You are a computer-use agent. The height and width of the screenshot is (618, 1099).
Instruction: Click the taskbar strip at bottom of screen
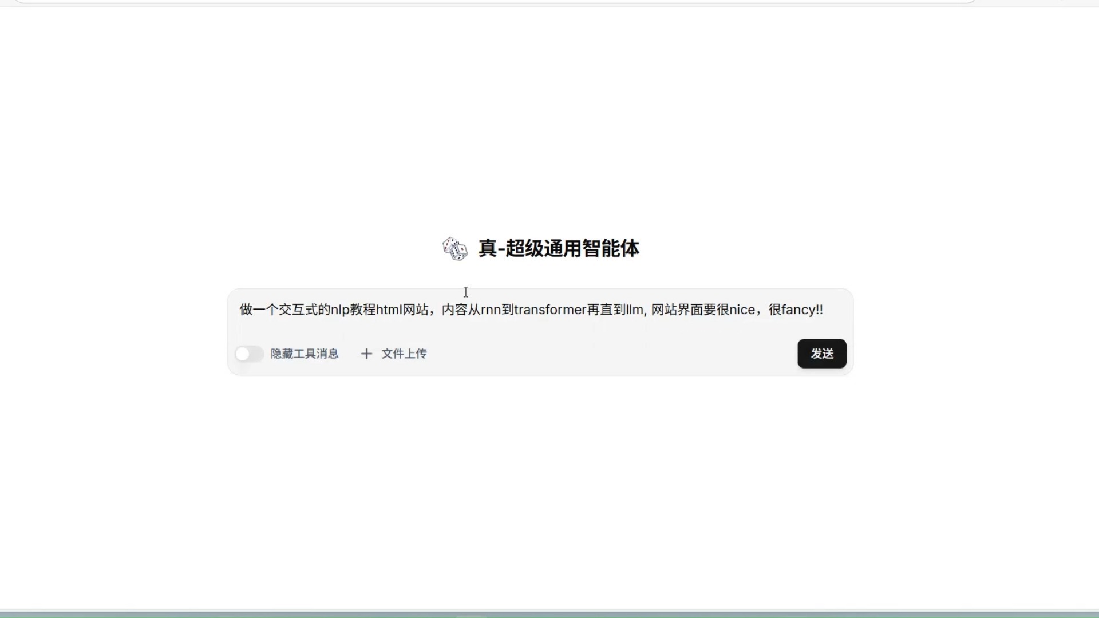click(x=549, y=615)
